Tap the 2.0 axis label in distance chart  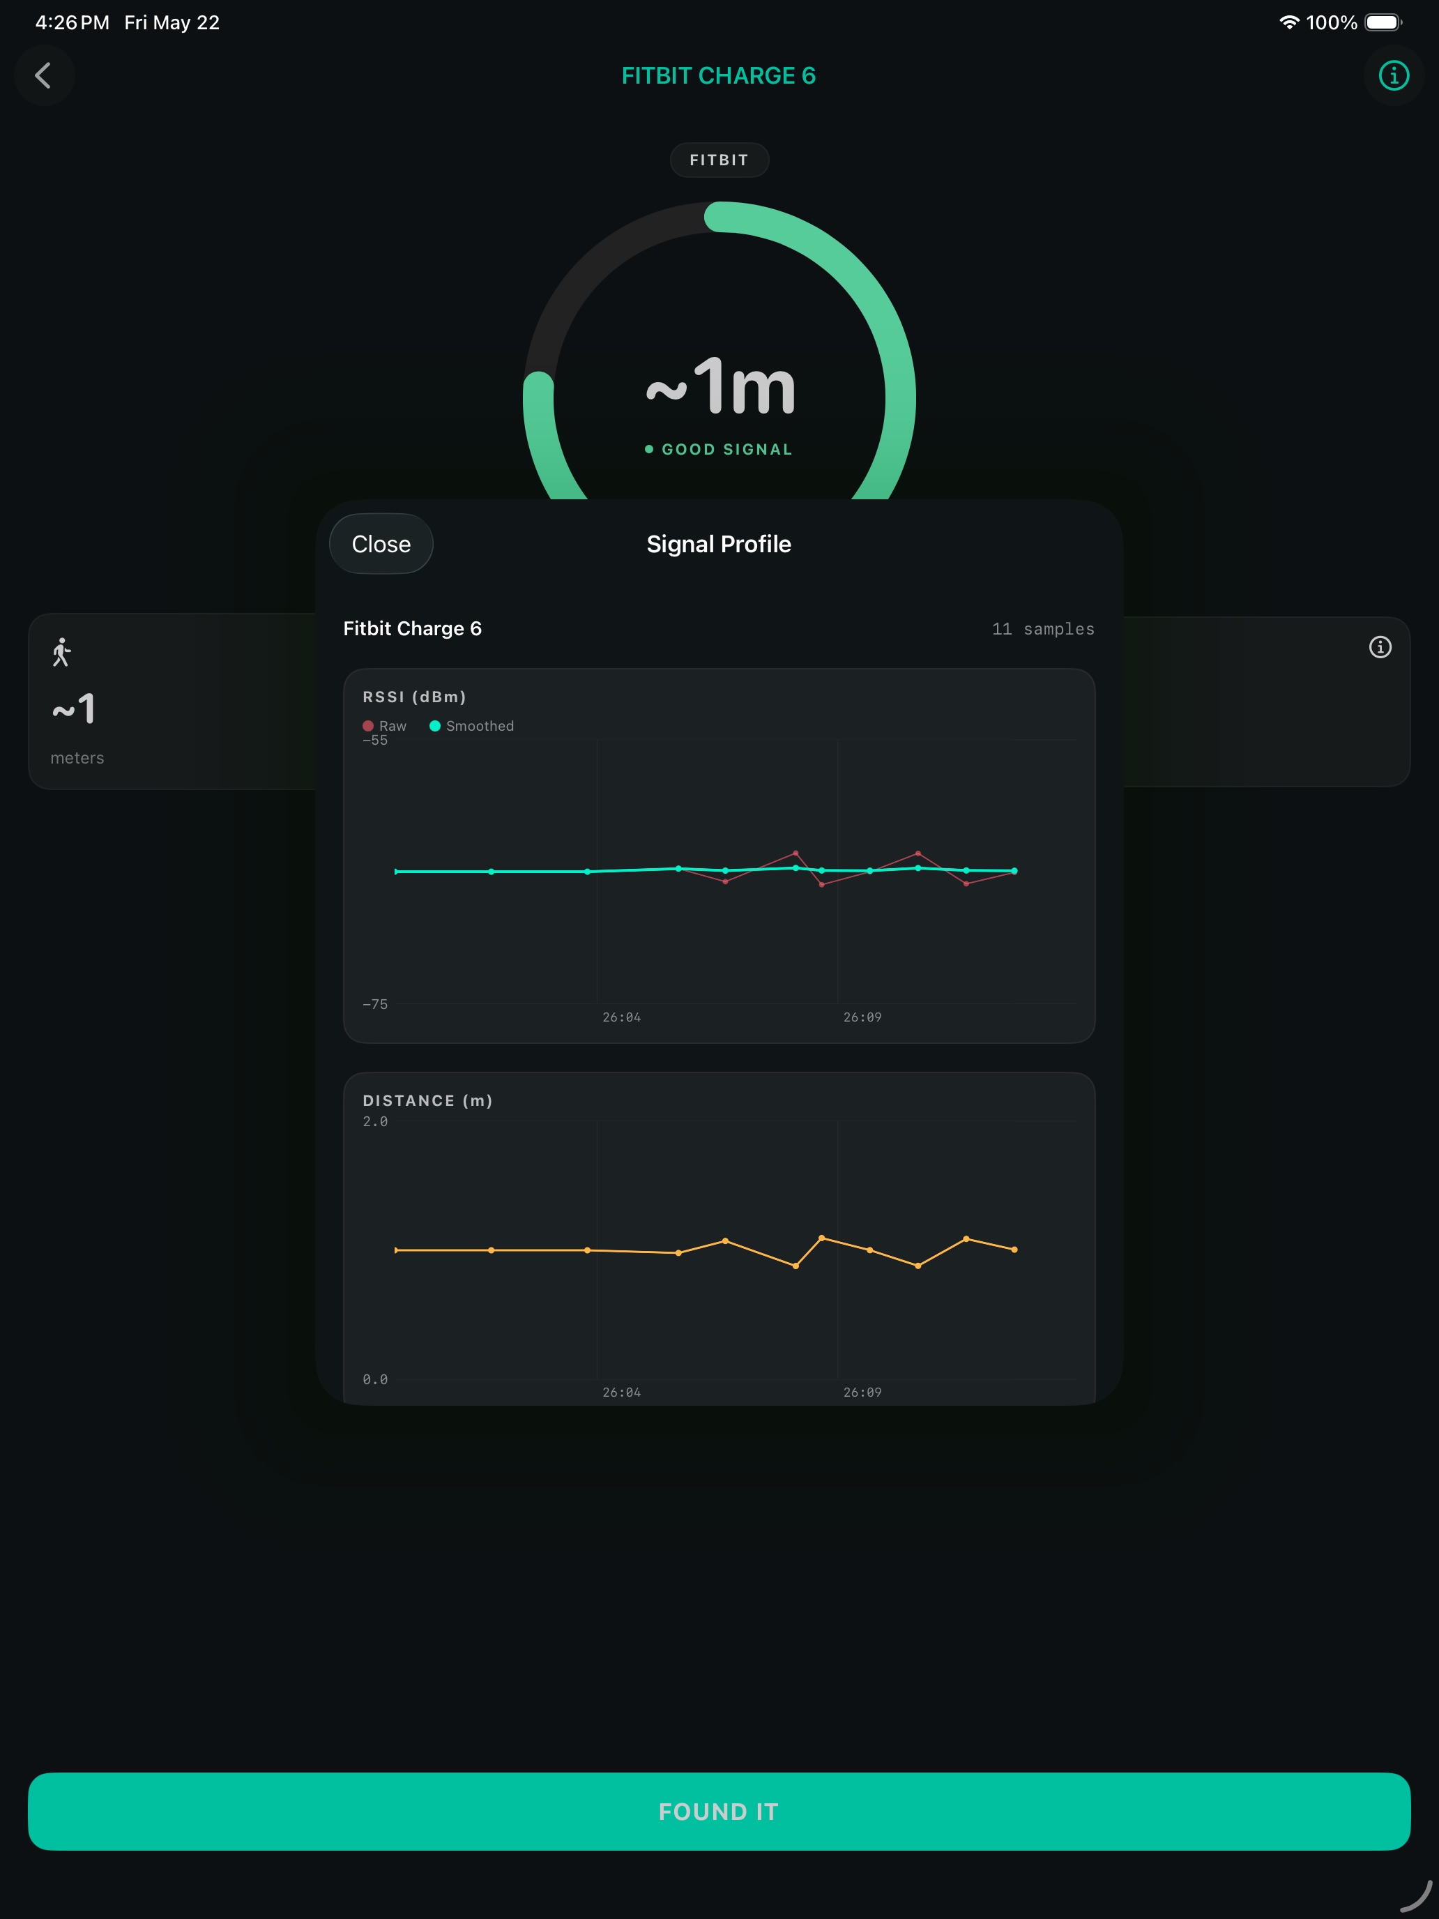tap(374, 1122)
